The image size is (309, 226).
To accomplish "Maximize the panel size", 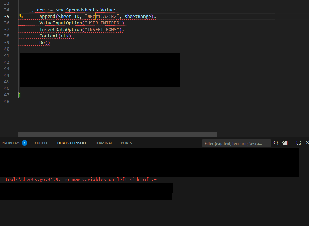I will click(299, 143).
